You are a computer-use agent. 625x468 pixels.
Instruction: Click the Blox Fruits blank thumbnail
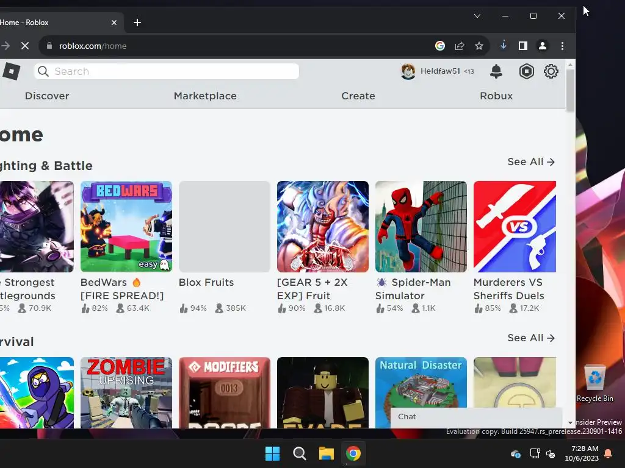coord(225,227)
